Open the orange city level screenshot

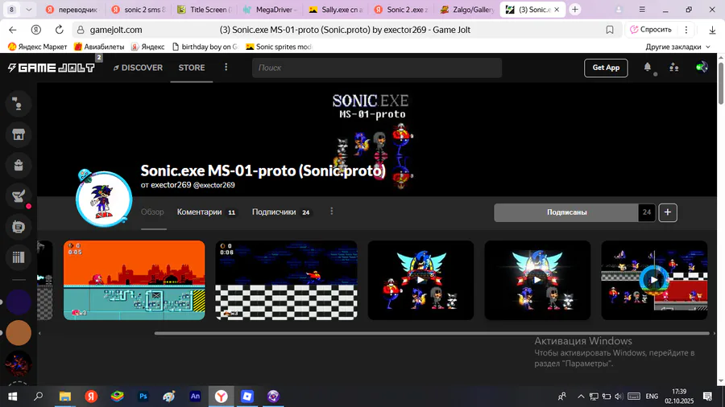point(134,280)
